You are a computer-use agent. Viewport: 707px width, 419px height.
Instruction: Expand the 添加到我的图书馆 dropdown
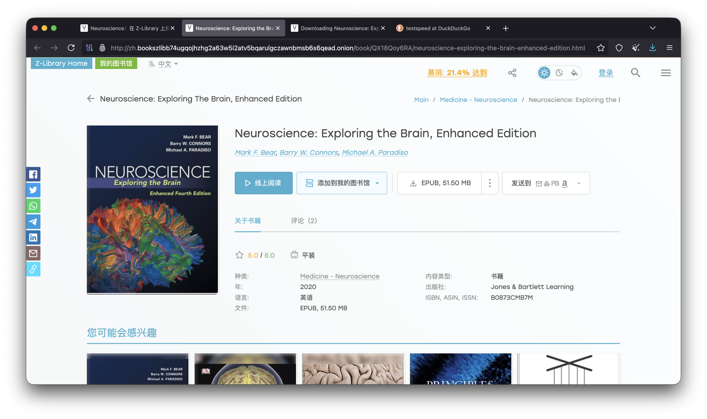pyautogui.click(x=377, y=183)
